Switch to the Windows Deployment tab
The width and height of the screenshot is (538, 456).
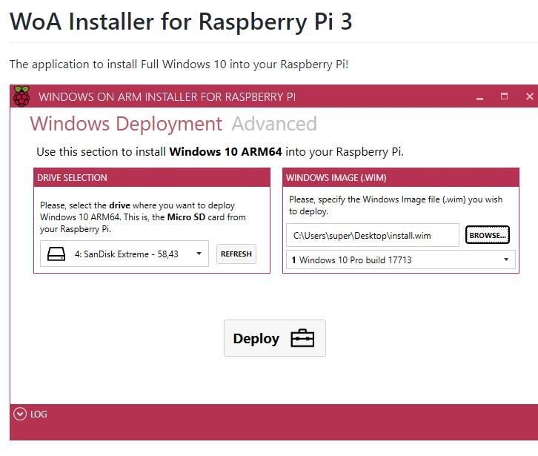click(126, 124)
